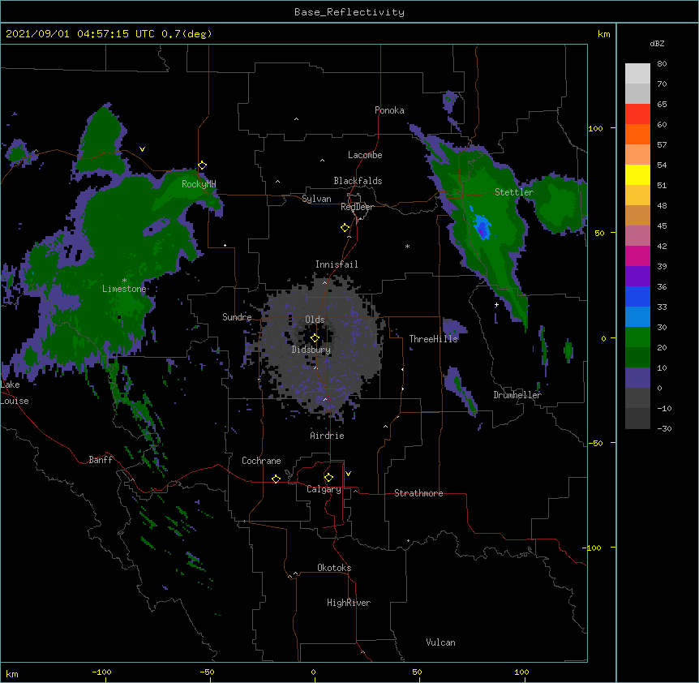699x683 pixels.
Task: Click the yellow diamond marker near RockyMH
Action: [202, 165]
